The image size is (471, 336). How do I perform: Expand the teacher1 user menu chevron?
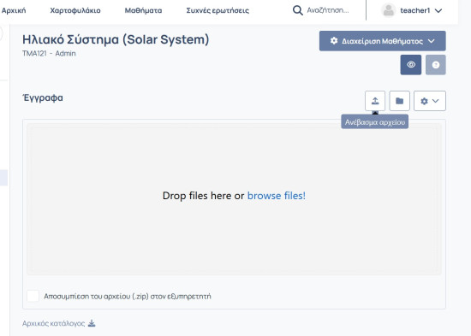(x=438, y=11)
